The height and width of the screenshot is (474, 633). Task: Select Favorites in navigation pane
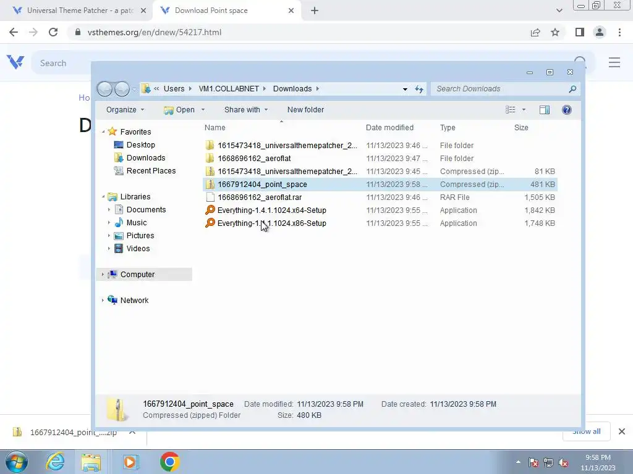135,132
